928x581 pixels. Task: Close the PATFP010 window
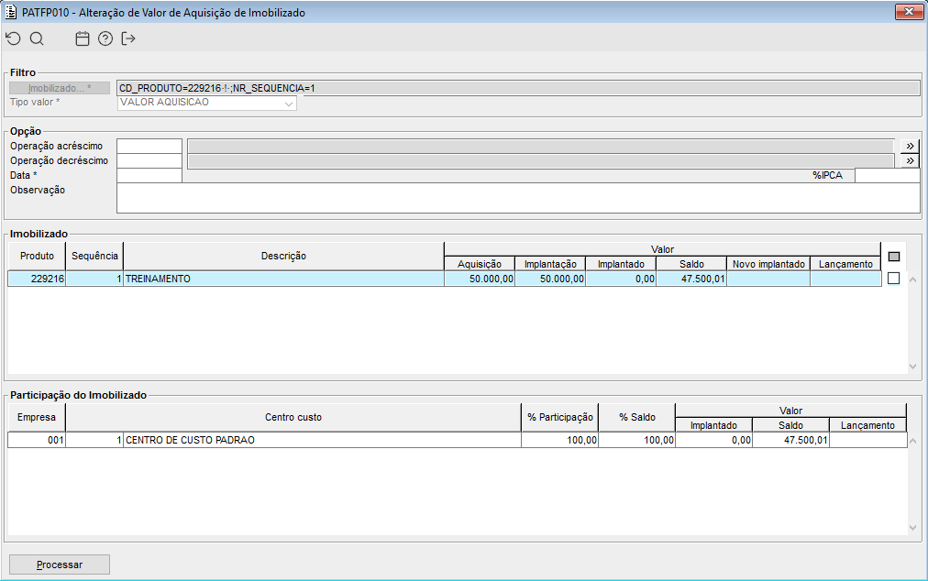[x=909, y=12]
